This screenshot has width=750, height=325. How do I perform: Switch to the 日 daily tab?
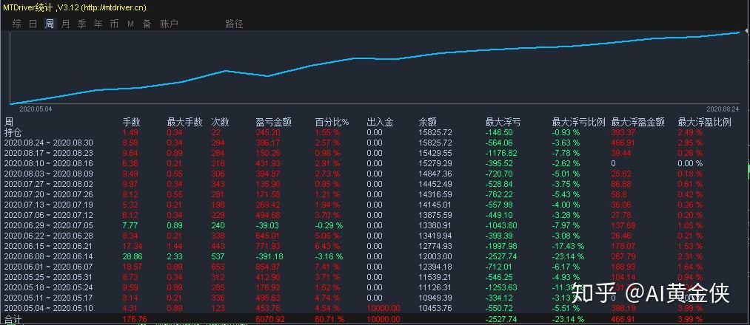[33, 24]
